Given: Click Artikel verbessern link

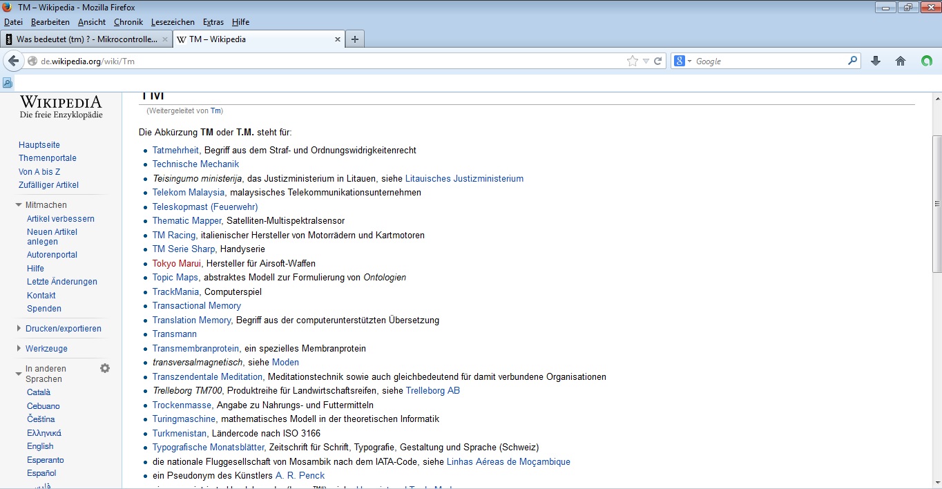Looking at the screenshot, I should pyautogui.click(x=61, y=219).
